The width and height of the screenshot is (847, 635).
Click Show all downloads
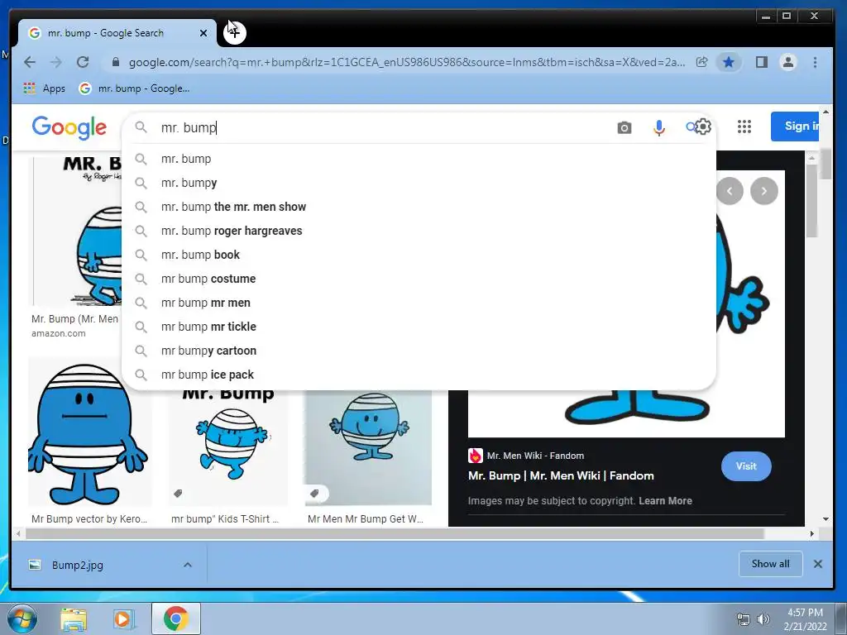click(770, 564)
